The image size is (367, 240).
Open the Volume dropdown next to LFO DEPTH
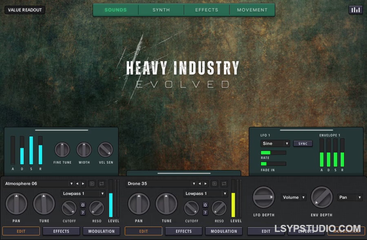[x=293, y=197]
